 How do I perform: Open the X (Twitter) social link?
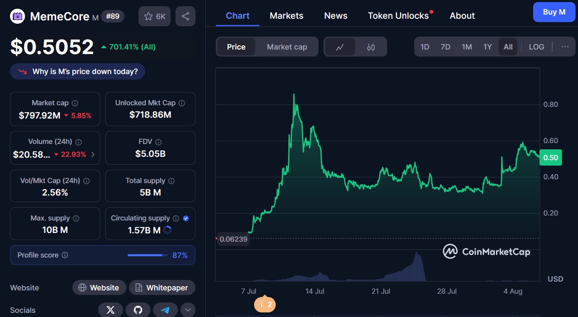click(x=111, y=310)
